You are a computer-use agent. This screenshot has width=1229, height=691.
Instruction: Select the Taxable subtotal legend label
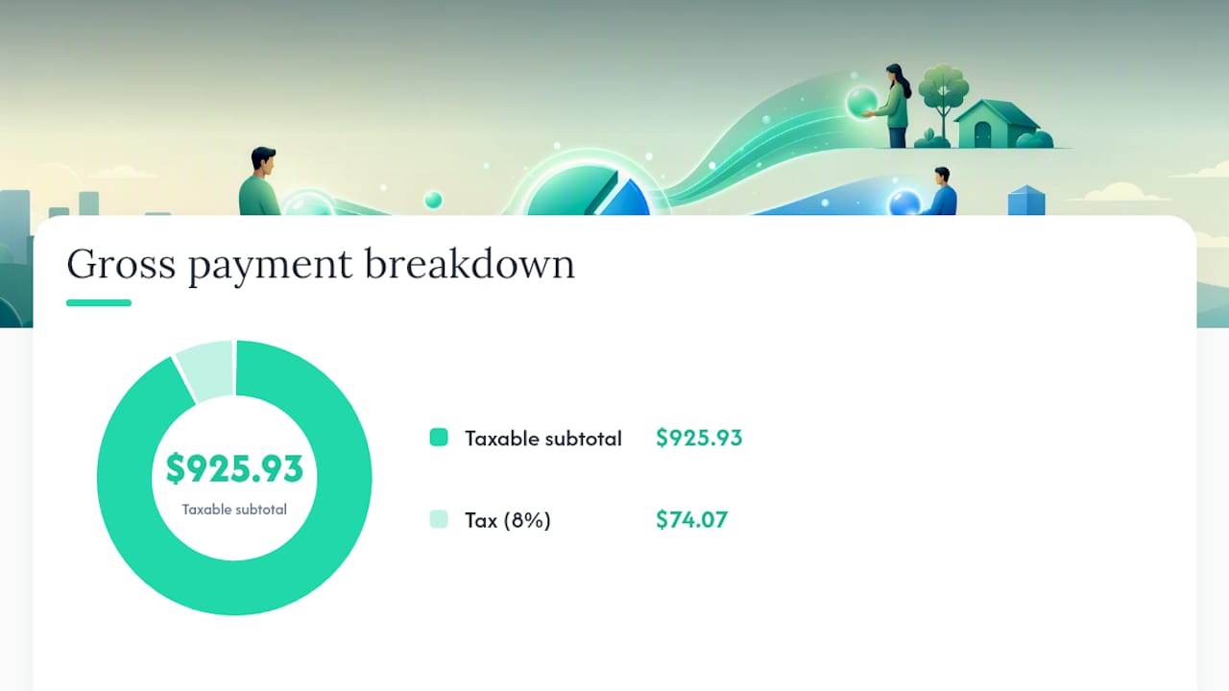point(543,439)
